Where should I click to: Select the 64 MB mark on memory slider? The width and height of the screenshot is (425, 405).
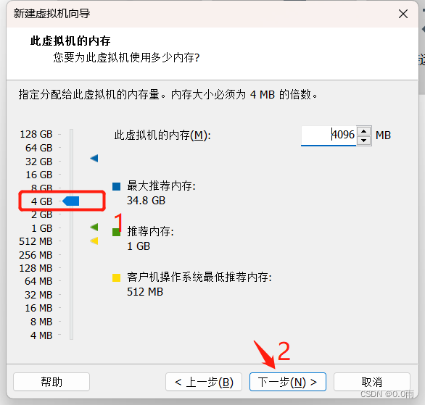coord(38,281)
